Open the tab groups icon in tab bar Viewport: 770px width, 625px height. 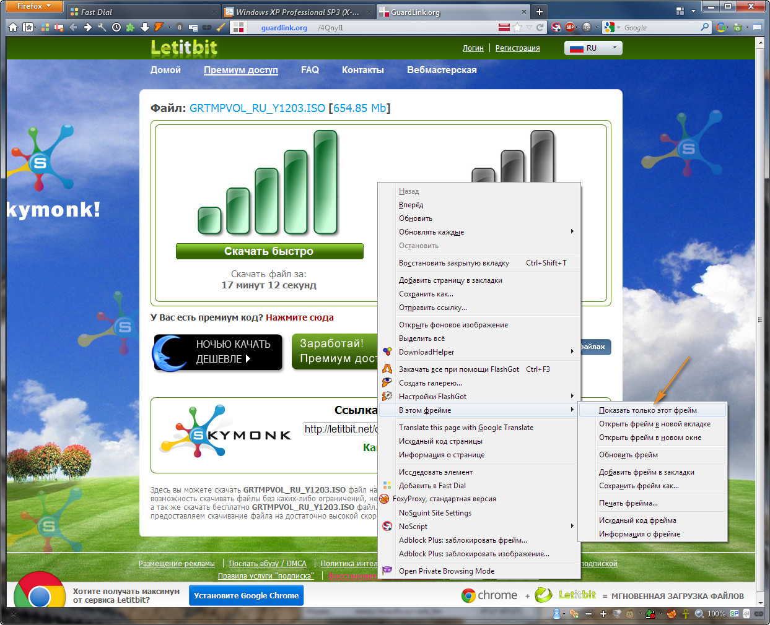coord(680,11)
